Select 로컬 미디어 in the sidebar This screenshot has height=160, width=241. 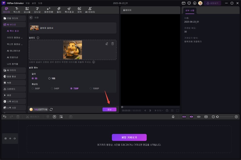tap(14, 18)
